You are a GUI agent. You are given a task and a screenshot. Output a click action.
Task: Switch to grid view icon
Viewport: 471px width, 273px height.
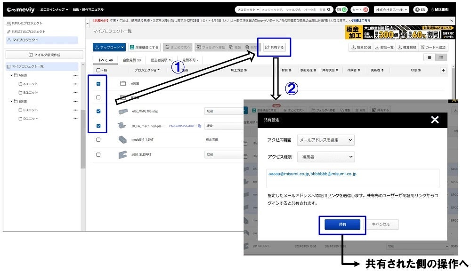[x=429, y=57]
